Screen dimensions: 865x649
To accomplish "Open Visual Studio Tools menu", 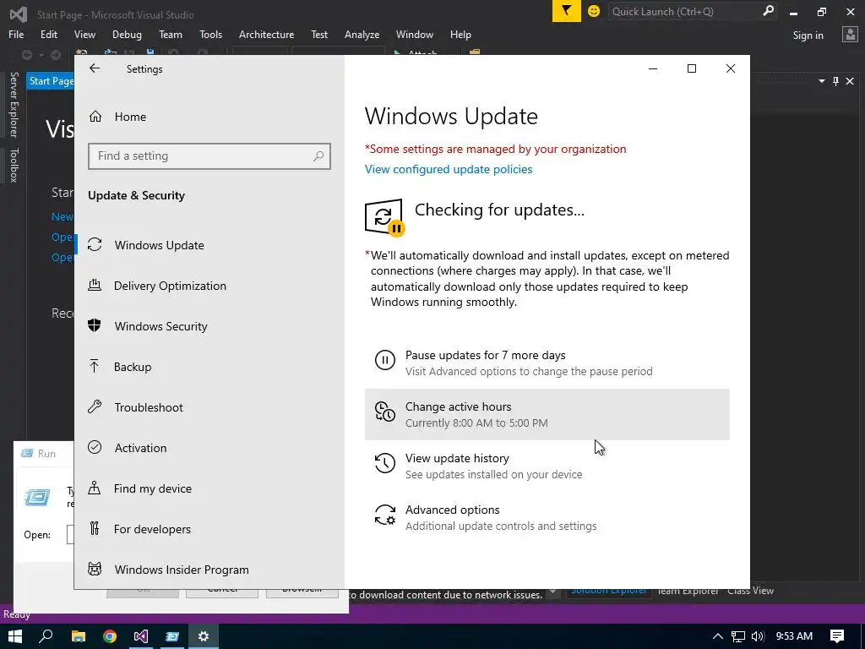I will (210, 34).
